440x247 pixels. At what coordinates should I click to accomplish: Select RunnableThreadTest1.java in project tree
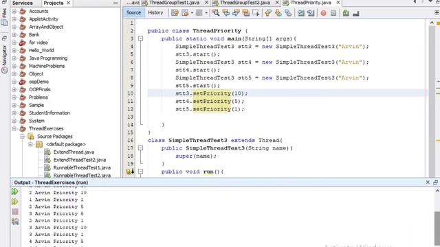[x=82, y=167]
